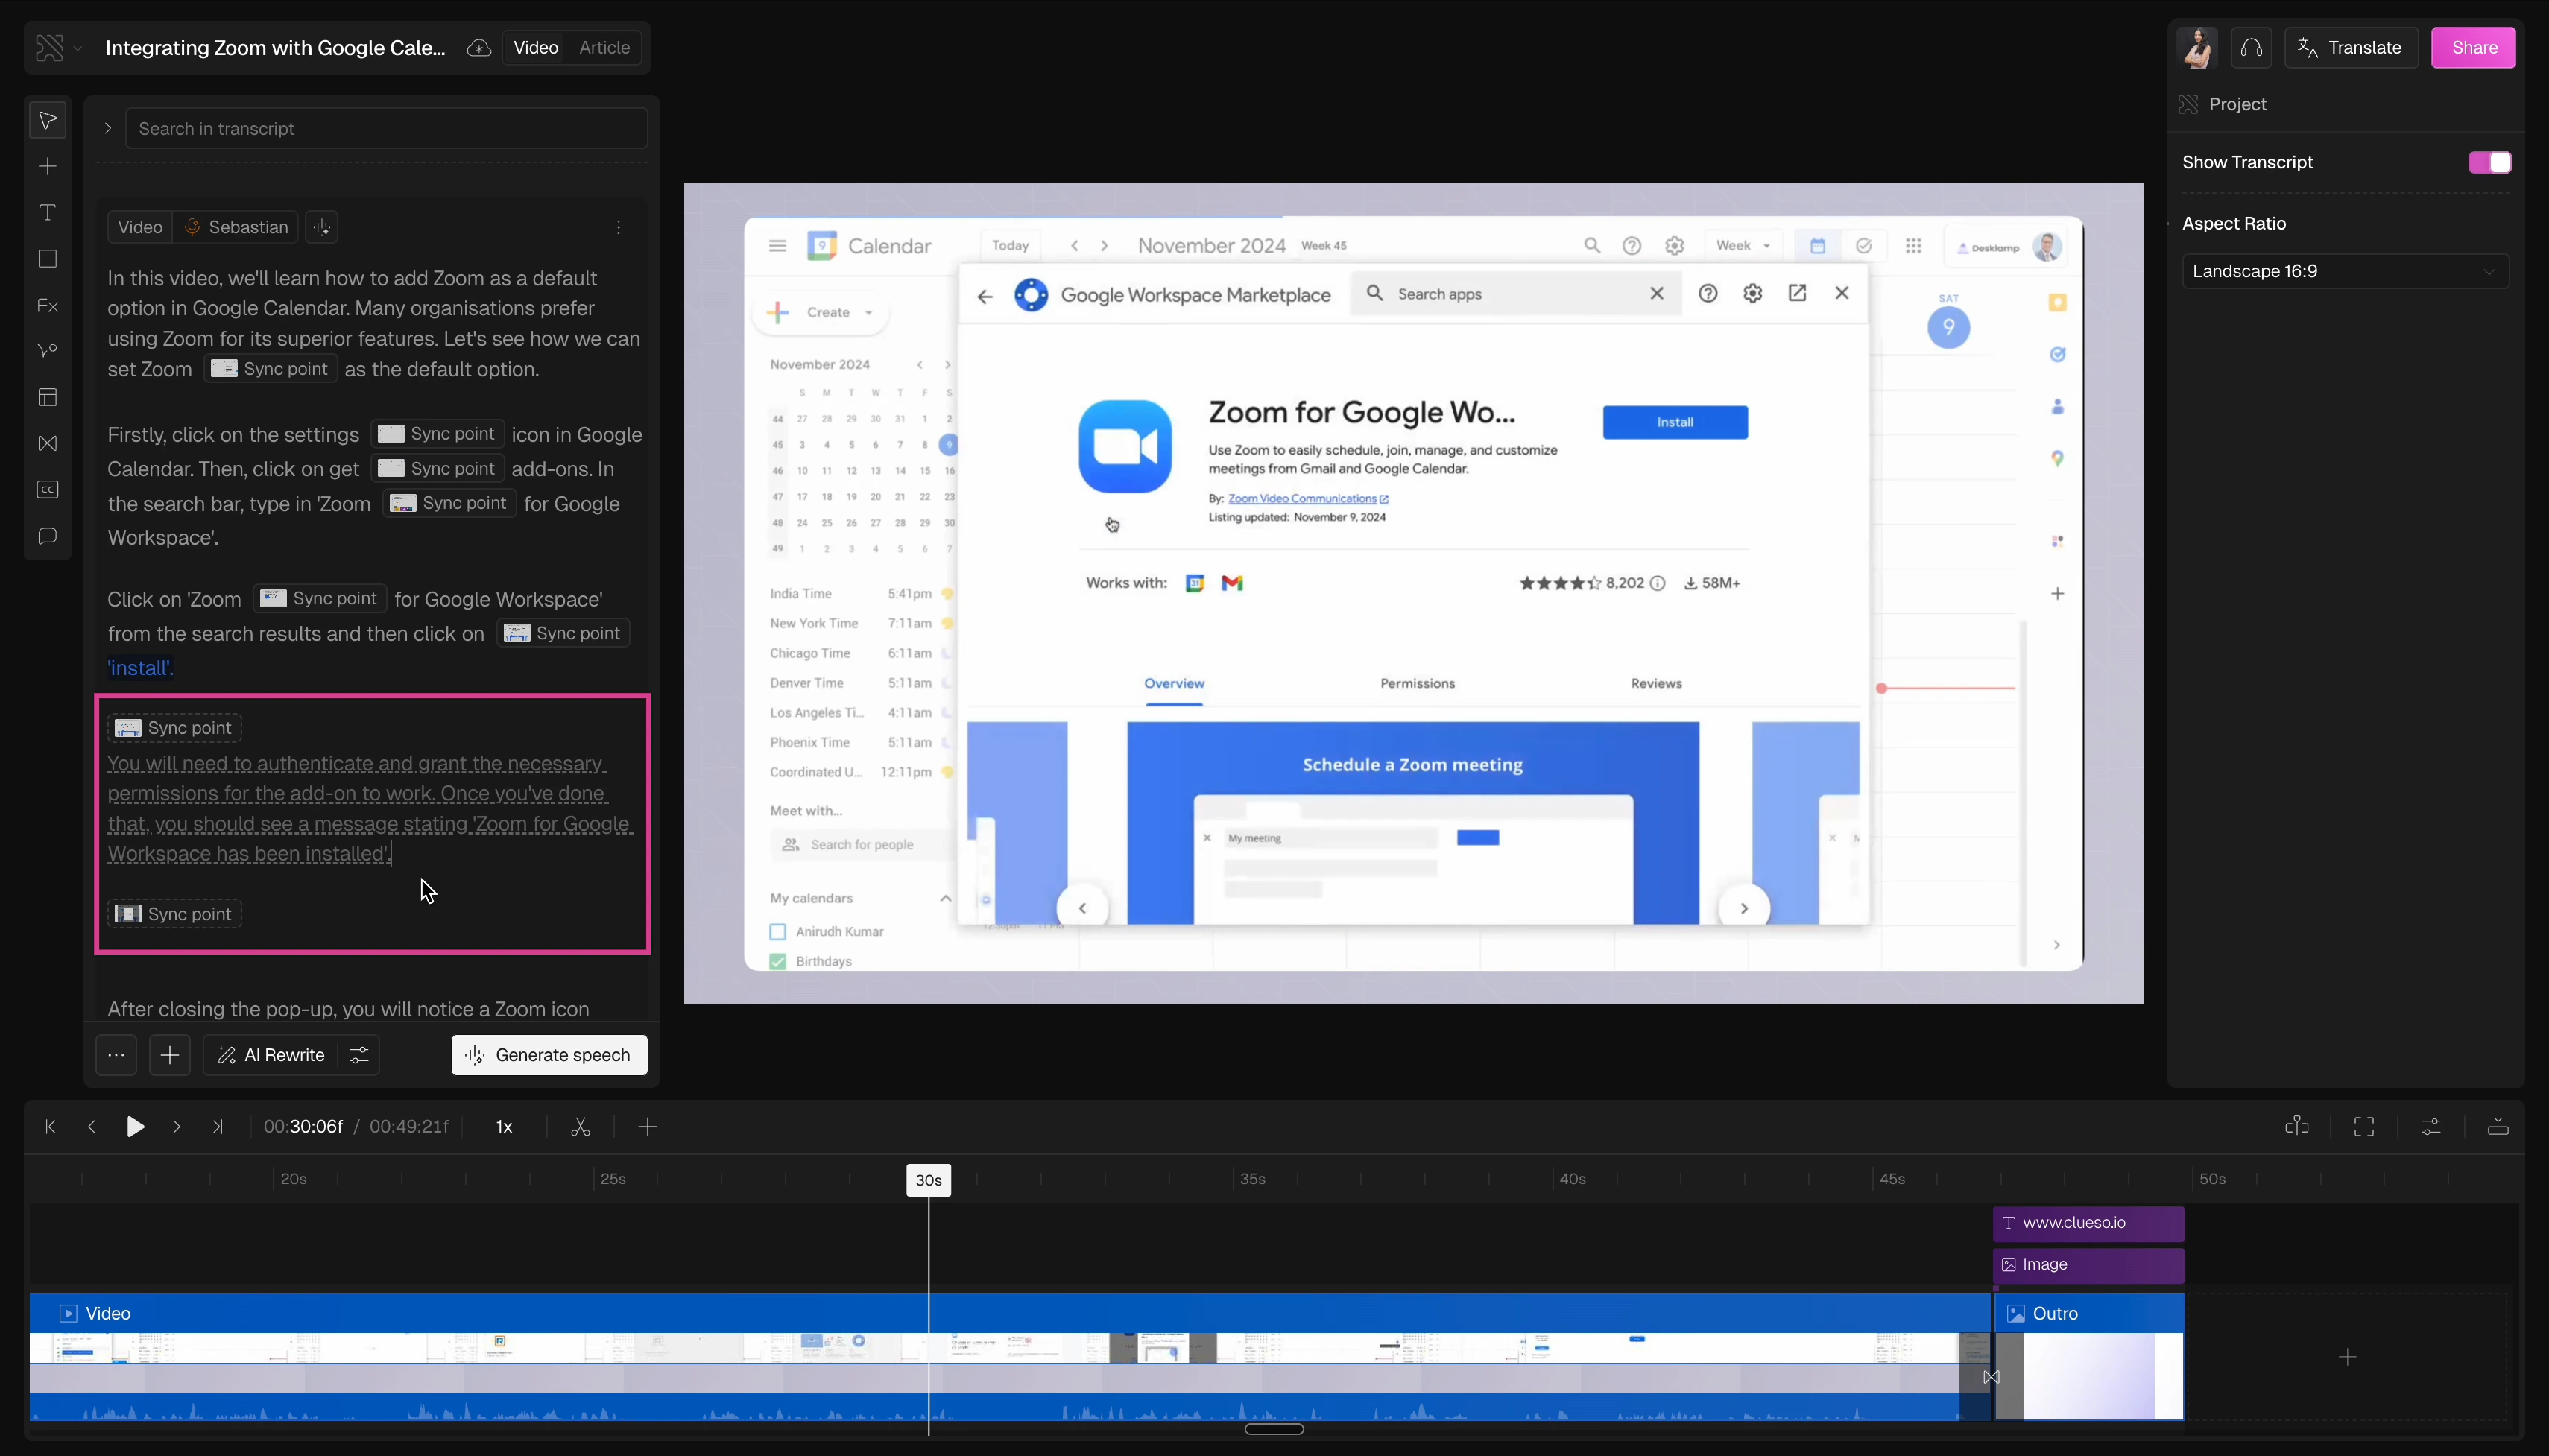The image size is (2549, 1456).
Task: Select the rectangle shape tool
Action: (47, 259)
